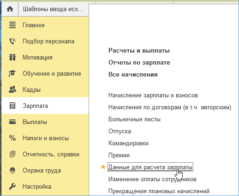Screen dimensions: 239x196
Task: Select the card icon for Выплаты
Action: [12, 122]
